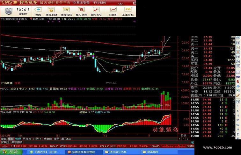Click the 15:00 last trade tick row
Image resolution: width=241 pixels, height=155 pixels.
[213, 136]
